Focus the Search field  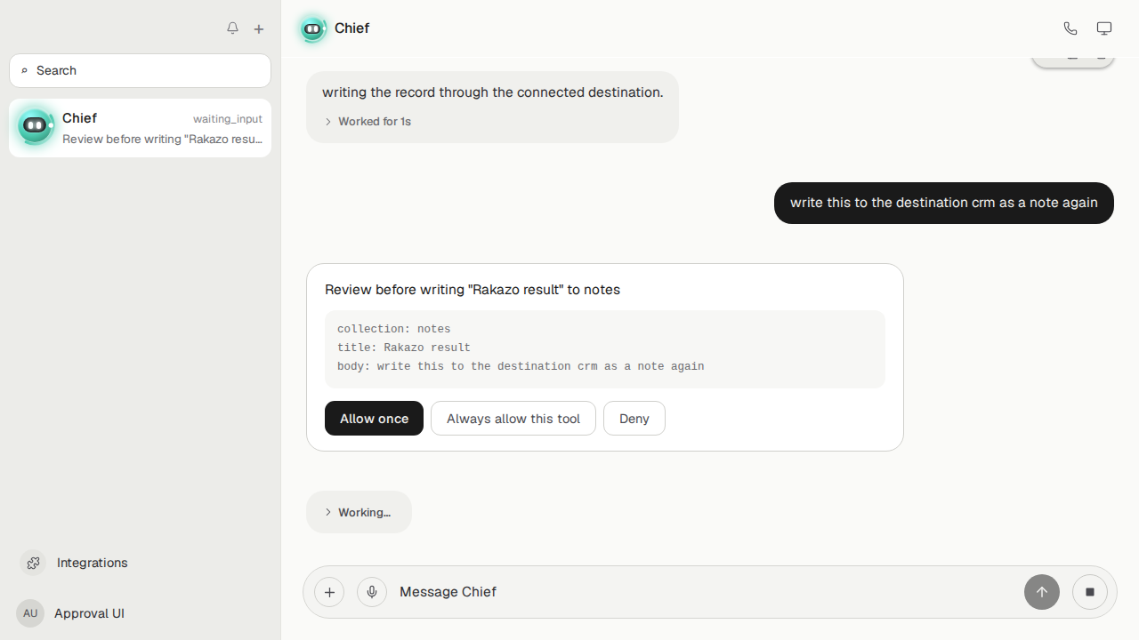(140, 70)
